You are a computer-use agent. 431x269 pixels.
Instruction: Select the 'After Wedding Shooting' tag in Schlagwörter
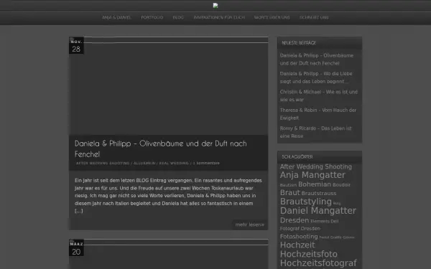tap(316, 166)
